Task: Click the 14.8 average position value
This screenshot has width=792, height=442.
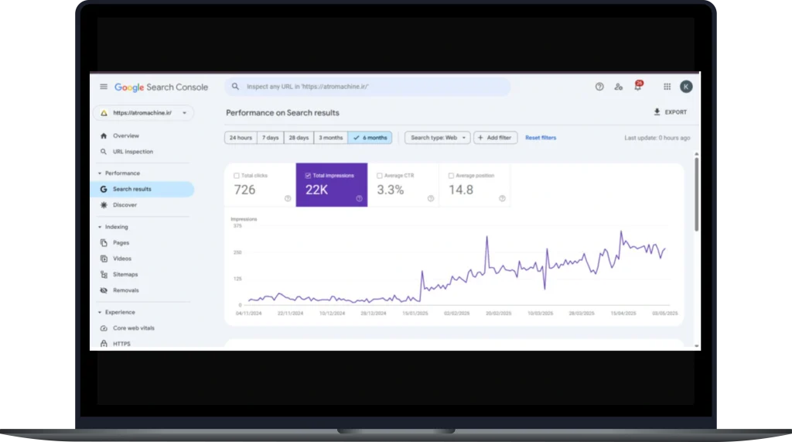Action: (461, 190)
